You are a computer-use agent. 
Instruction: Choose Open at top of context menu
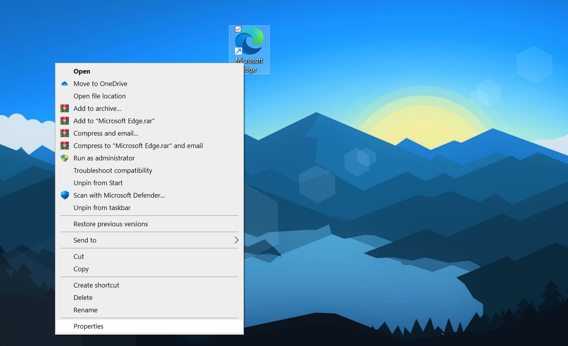(x=82, y=71)
